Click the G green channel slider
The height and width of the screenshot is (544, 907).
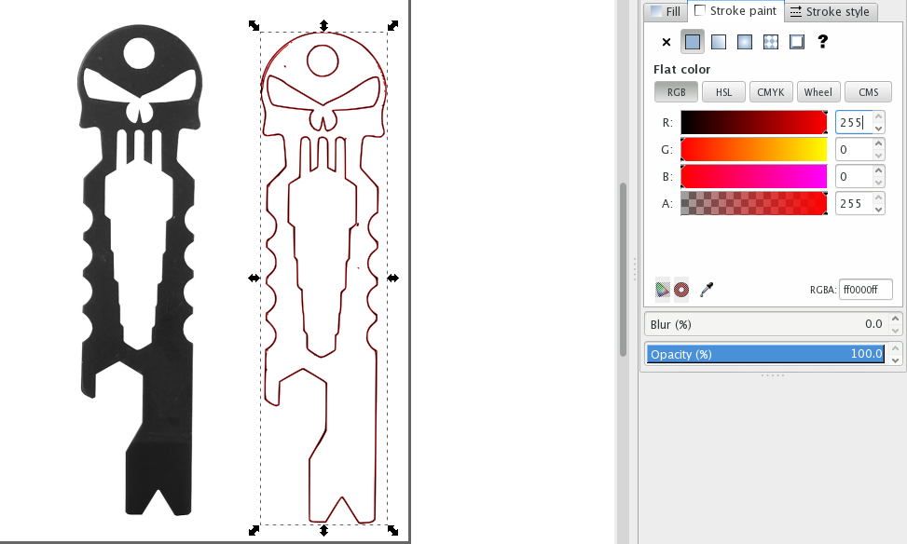coord(754,150)
